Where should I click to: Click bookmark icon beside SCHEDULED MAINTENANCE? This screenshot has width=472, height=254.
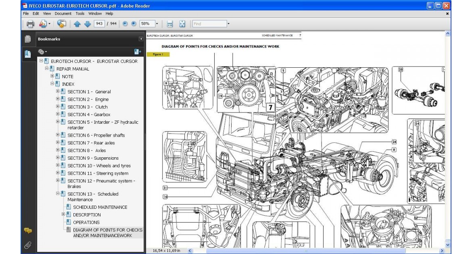[x=69, y=207]
